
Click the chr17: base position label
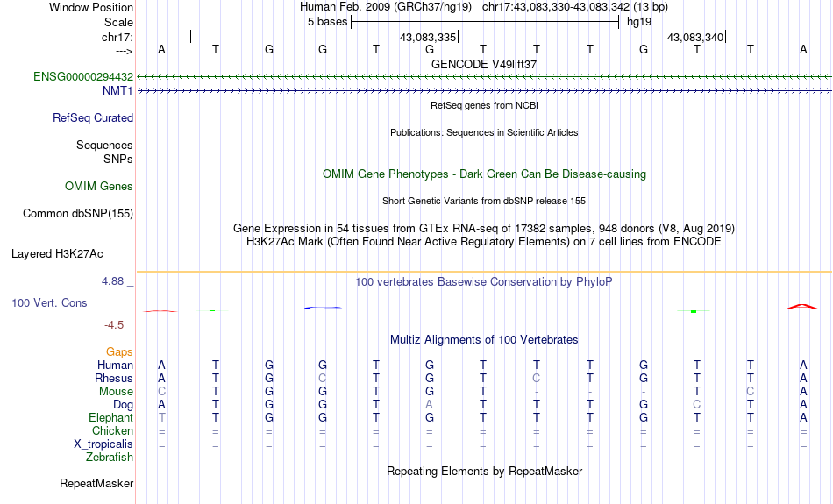pos(117,37)
